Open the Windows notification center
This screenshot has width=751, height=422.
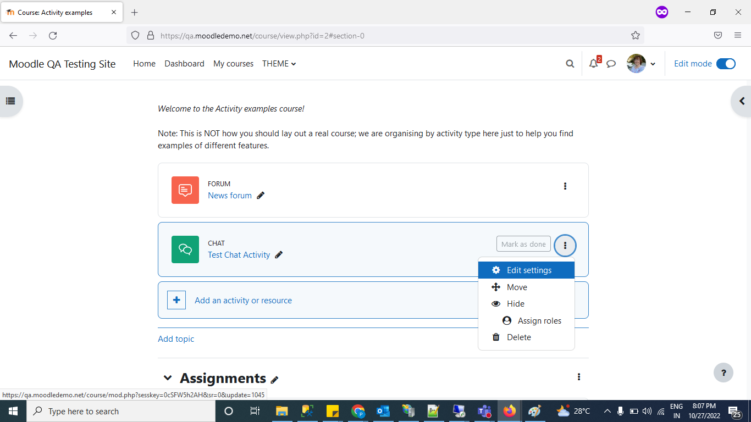(735, 411)
